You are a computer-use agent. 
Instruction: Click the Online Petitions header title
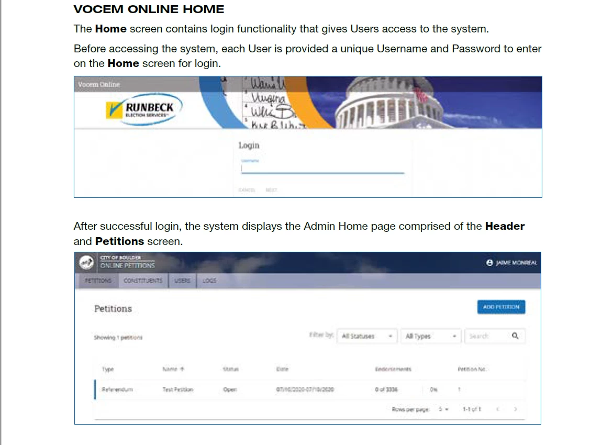click(x=127, y=265)
